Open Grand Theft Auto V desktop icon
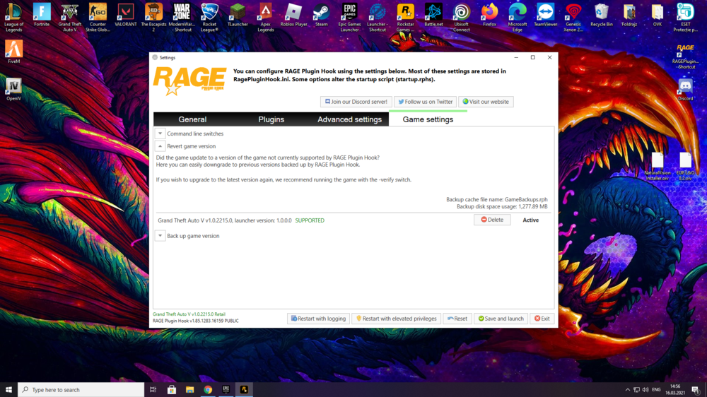This screenshot has height=397, width=707. [70, 18]
